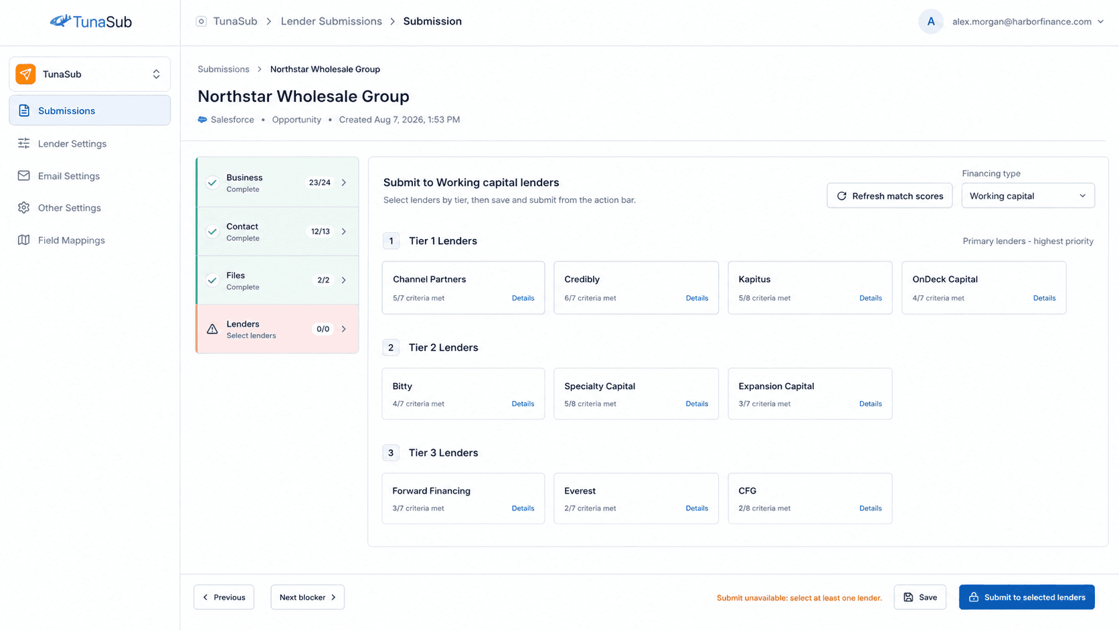Open Details for Everest
Screen dimensions: 1119x630
coord(697,508)
